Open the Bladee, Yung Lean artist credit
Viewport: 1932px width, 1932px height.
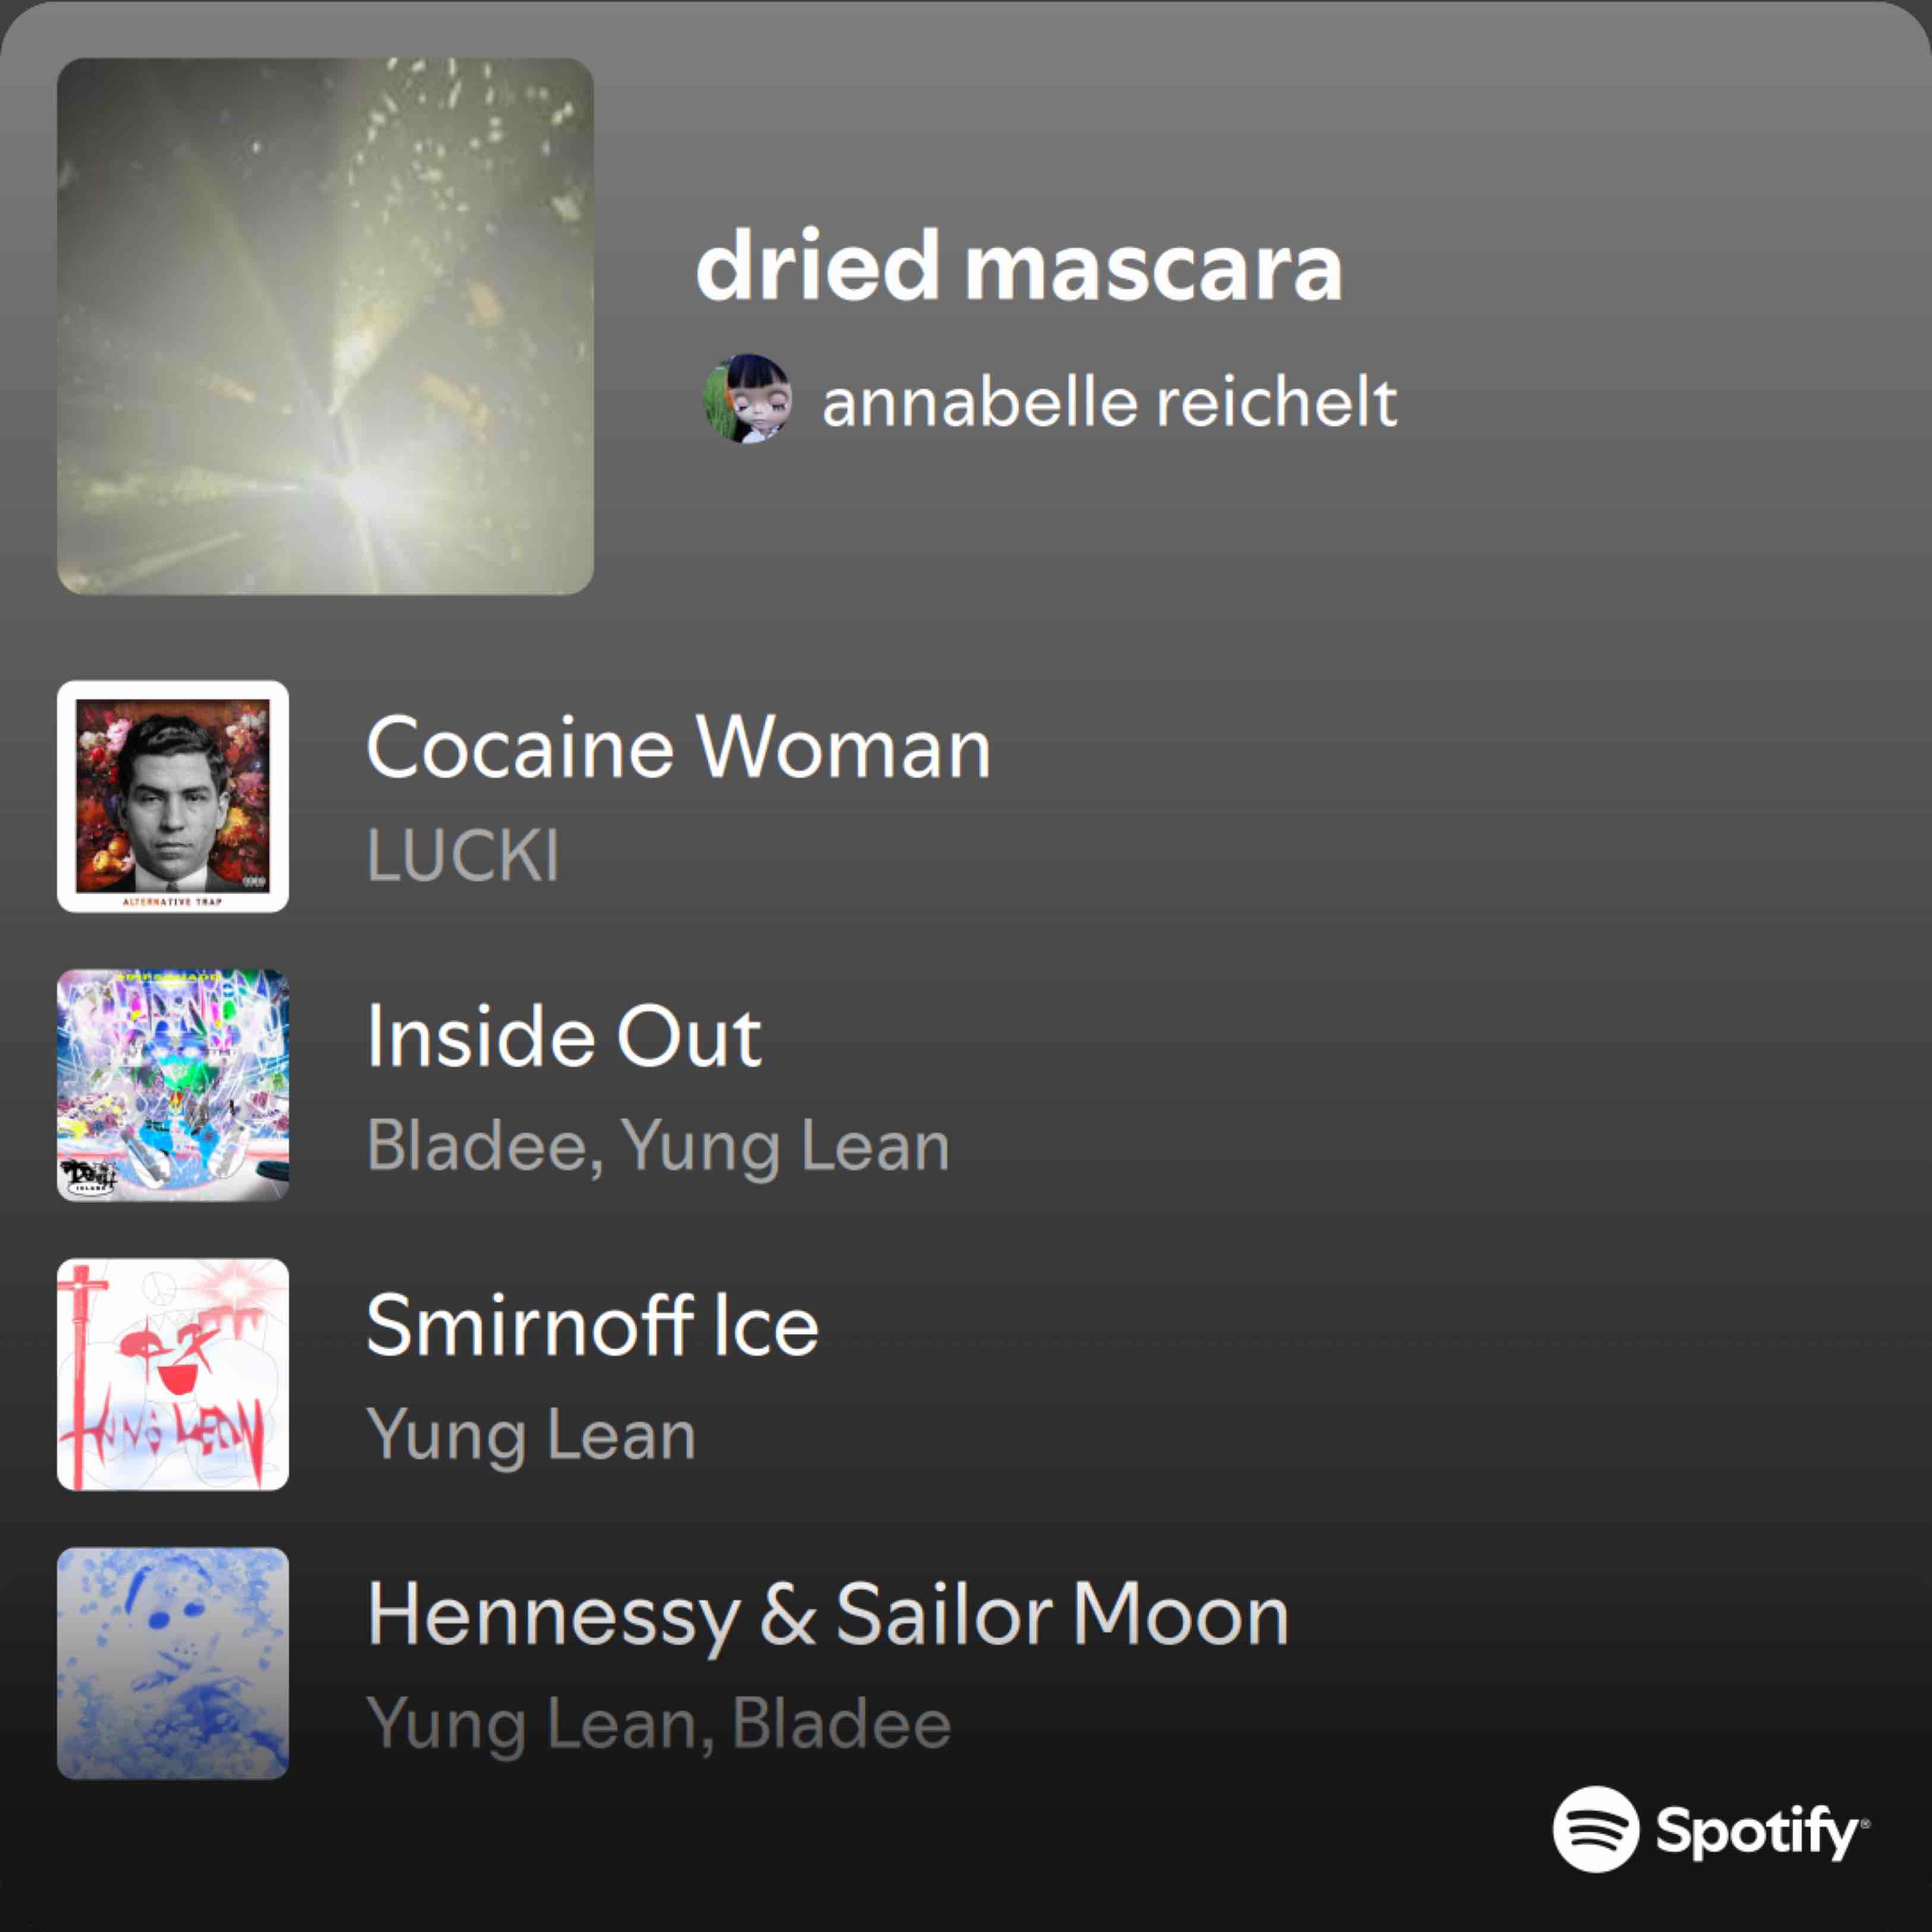(658, 1146)
